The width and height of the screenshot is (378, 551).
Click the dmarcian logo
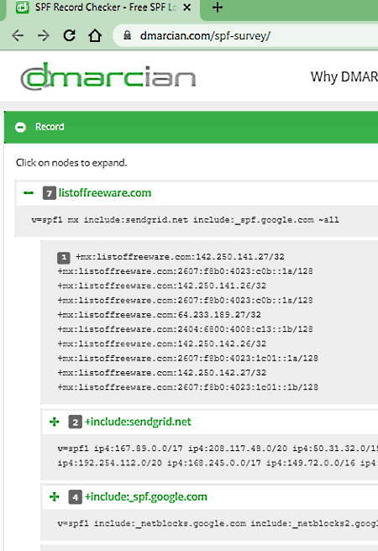[x=108, y=76]
